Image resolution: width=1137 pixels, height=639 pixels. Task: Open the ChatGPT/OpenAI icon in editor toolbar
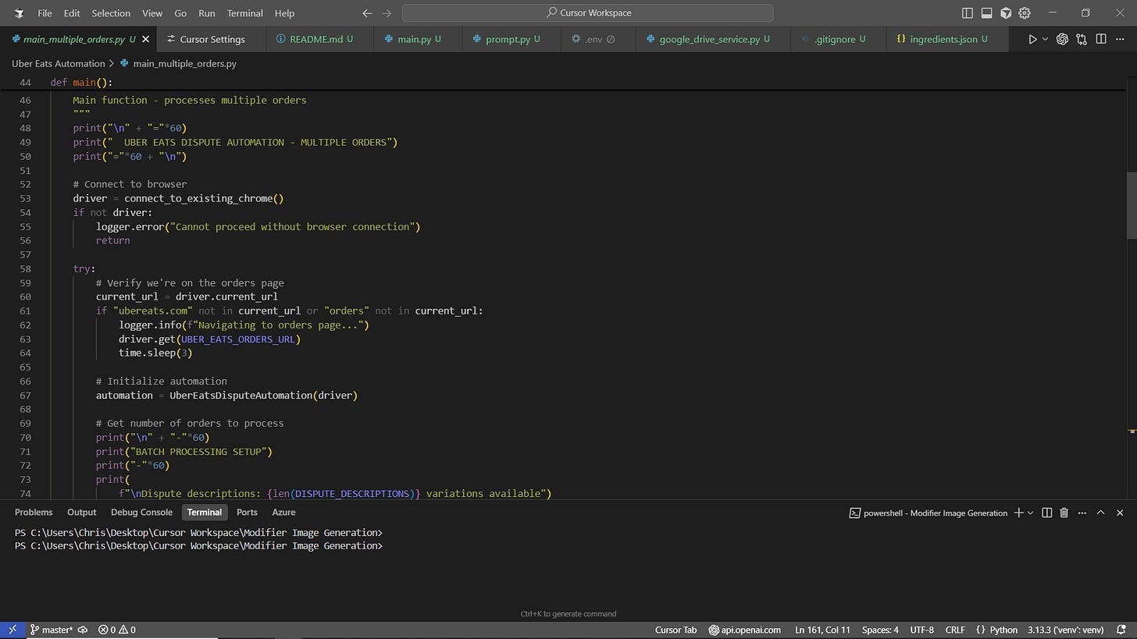[x=1062, y=39]
